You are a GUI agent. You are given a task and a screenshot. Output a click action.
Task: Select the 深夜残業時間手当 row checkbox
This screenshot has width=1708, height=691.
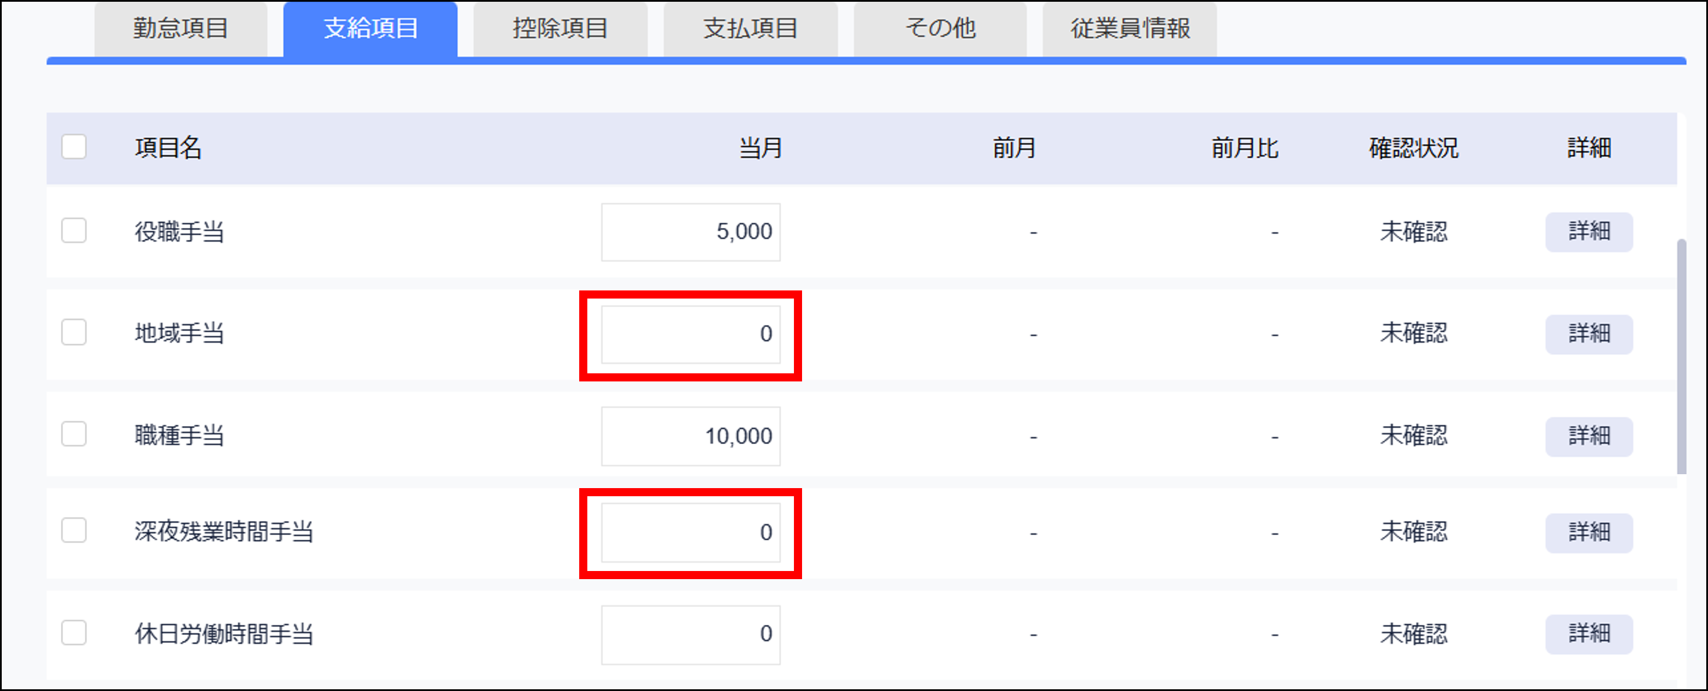coord(74,530)
